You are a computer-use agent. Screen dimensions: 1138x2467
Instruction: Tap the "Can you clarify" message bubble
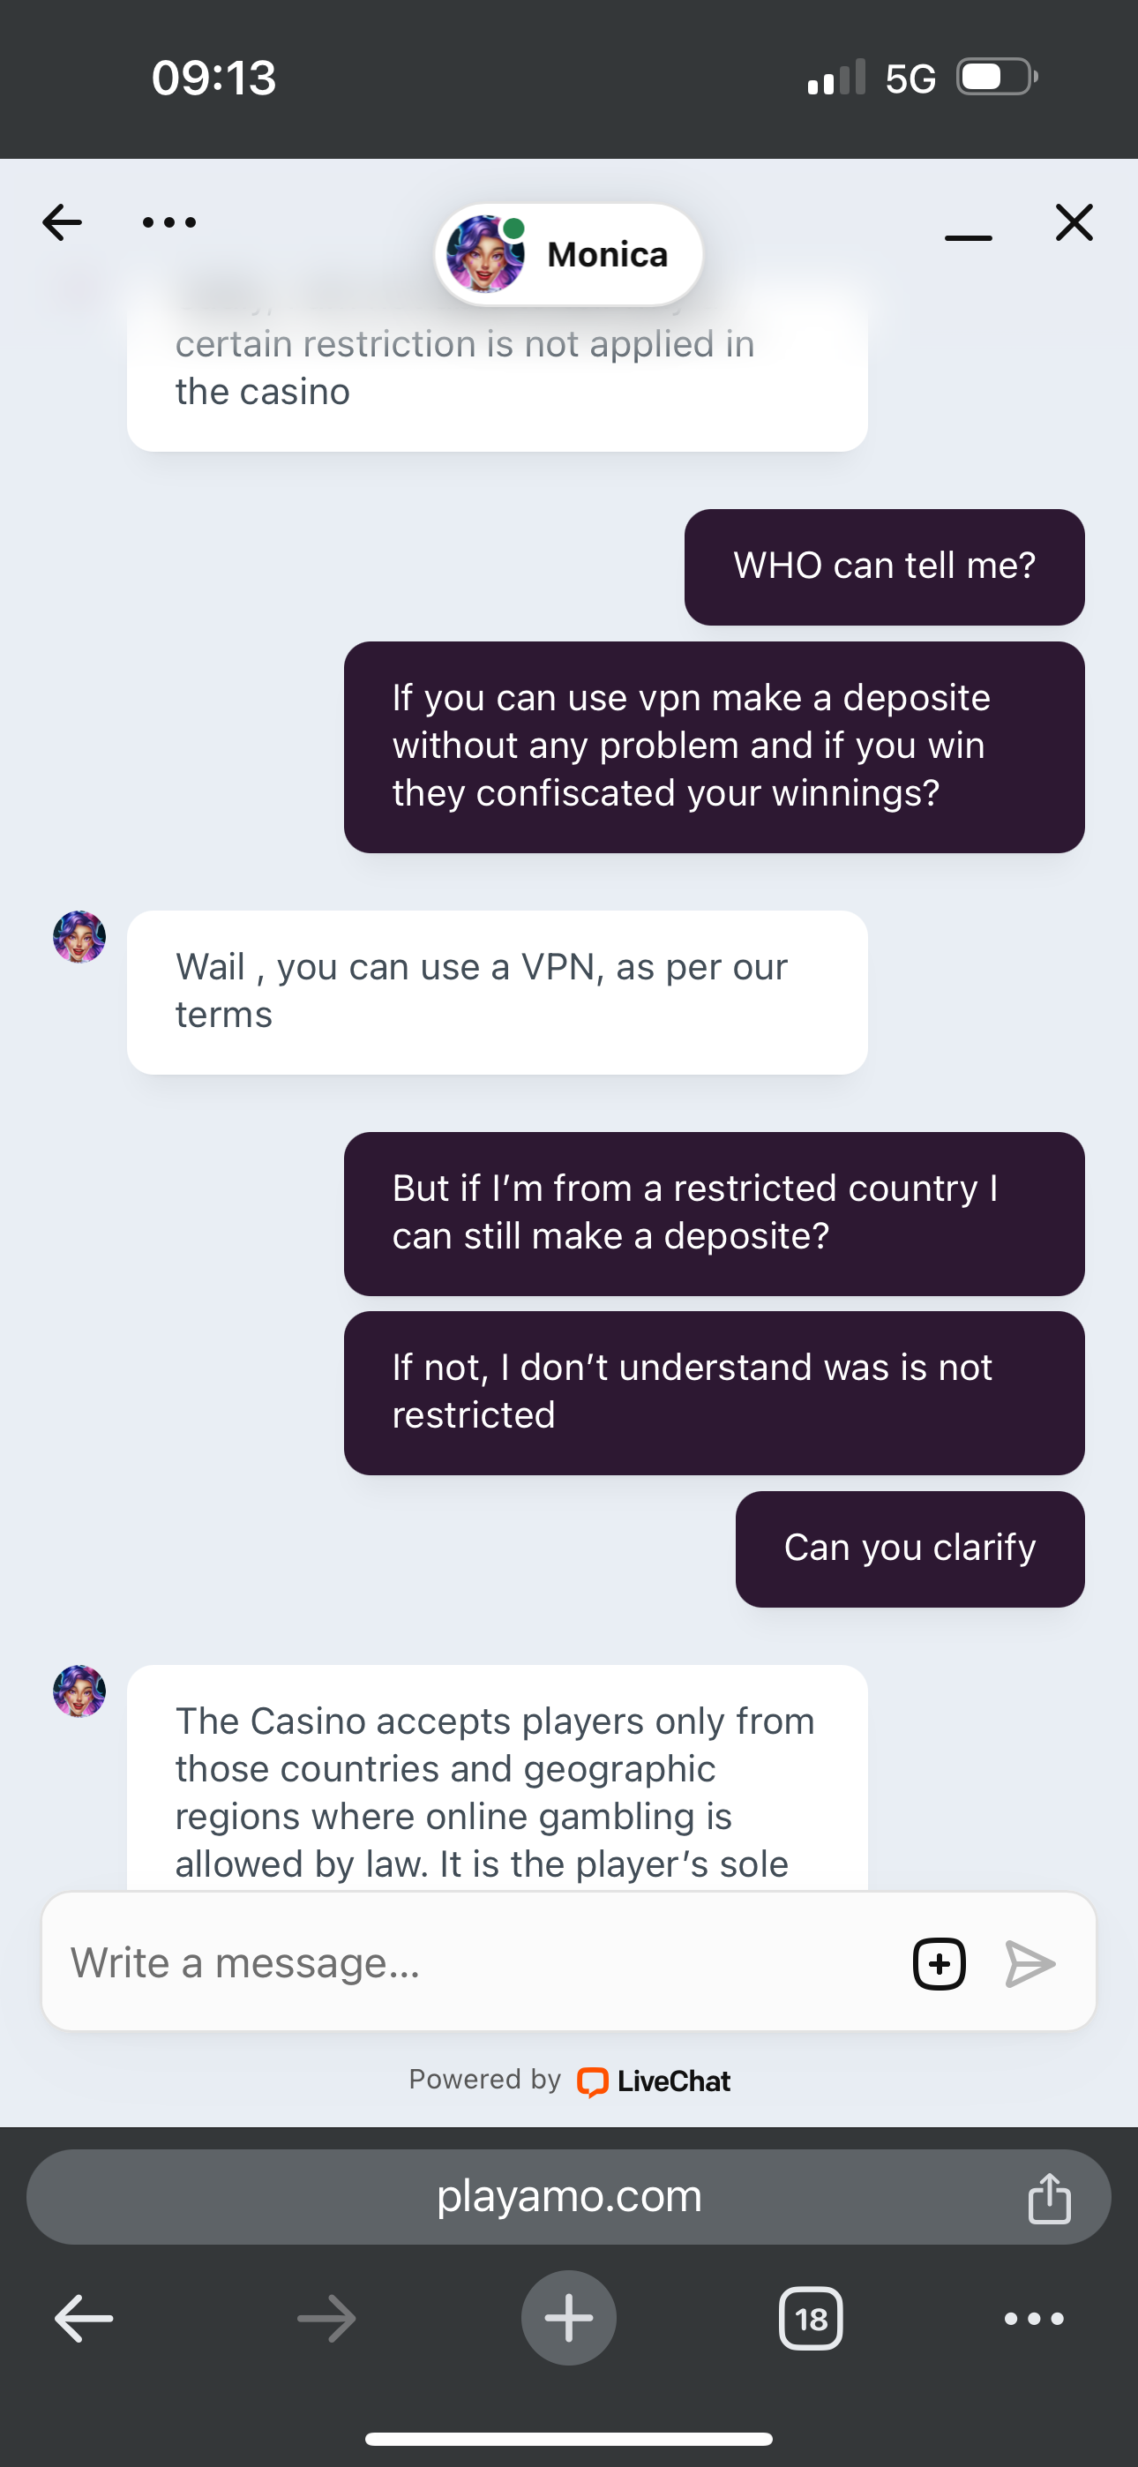909,1548
